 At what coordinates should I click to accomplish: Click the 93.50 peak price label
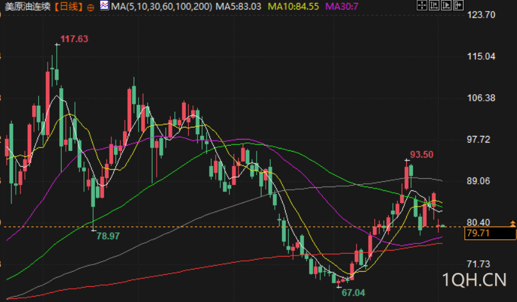point(421,155)
